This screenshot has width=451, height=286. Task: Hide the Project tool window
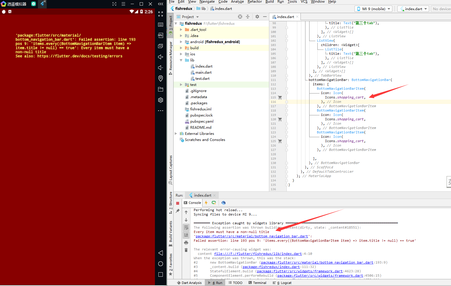coord(265,17)
